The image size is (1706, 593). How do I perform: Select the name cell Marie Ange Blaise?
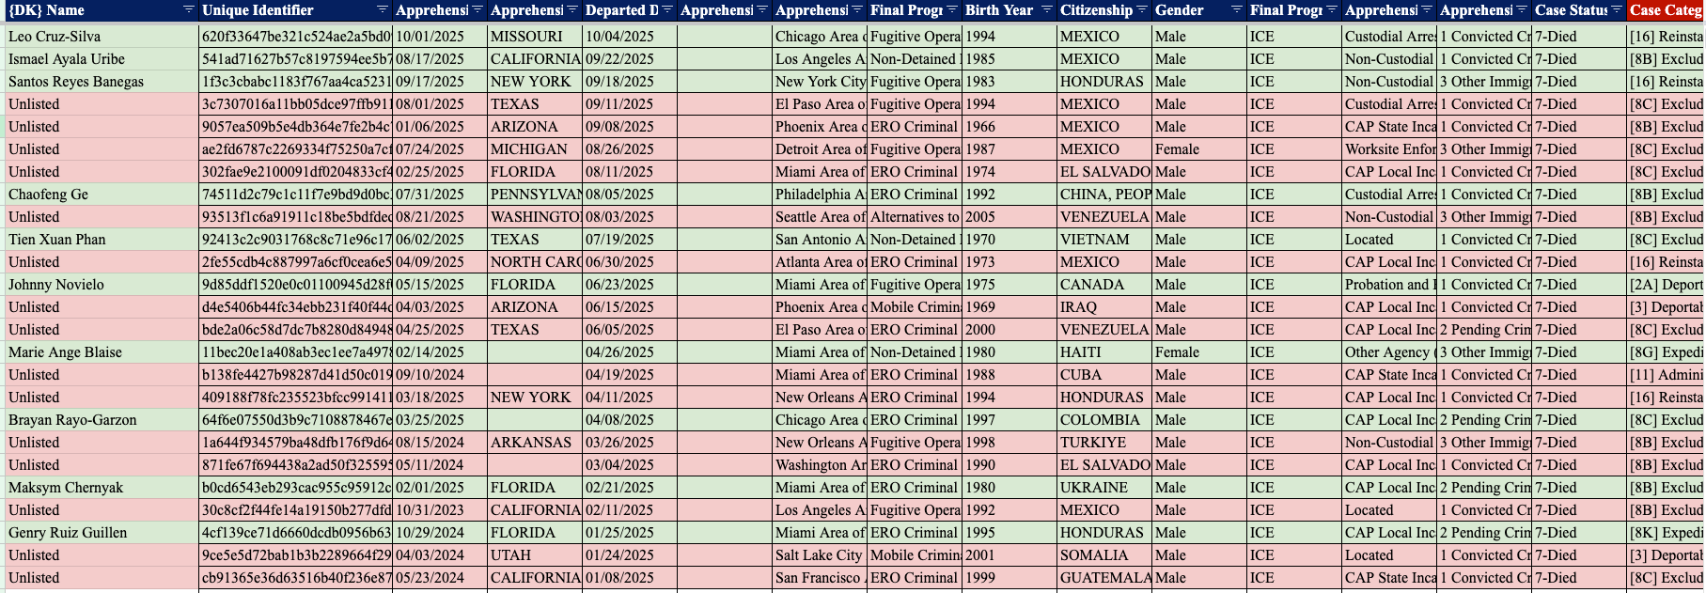[x=102, y=352]
